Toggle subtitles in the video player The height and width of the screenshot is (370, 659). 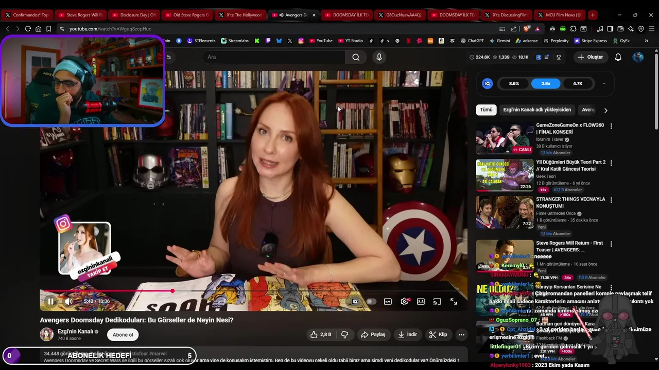click(388, 302)
